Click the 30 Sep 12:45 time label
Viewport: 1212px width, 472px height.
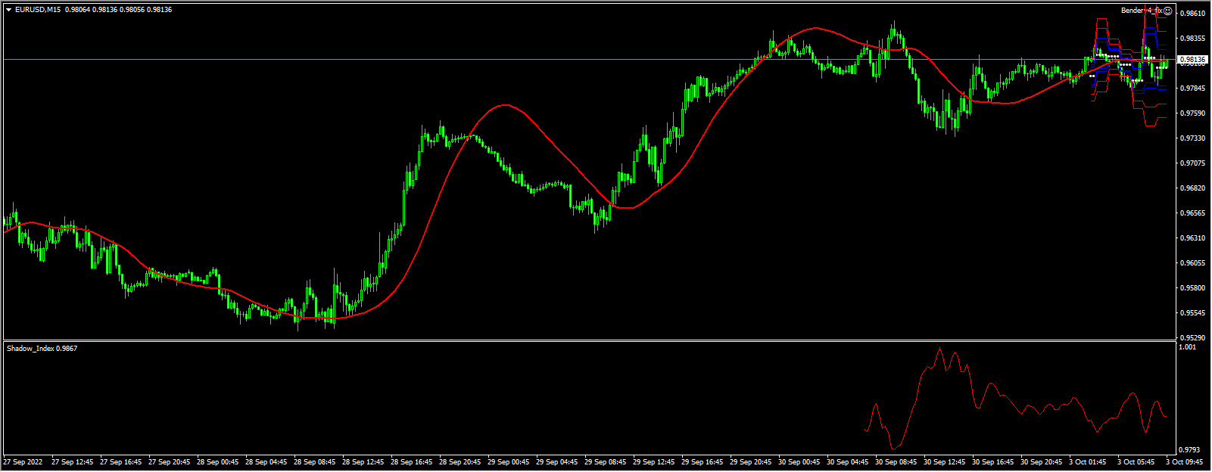tap(945, 461)
